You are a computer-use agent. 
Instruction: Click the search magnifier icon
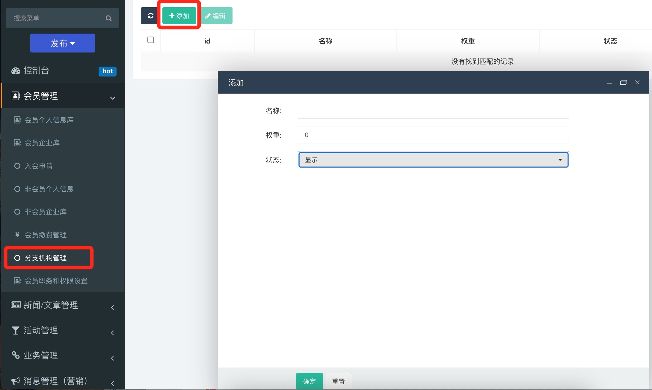[108, 18]
